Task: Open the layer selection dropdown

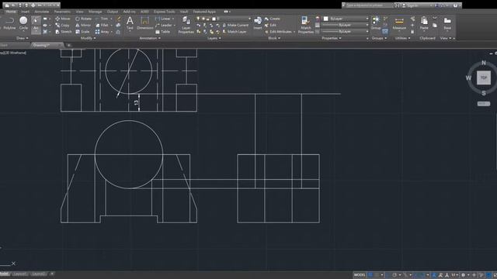Action: click(x=223, y=19)
